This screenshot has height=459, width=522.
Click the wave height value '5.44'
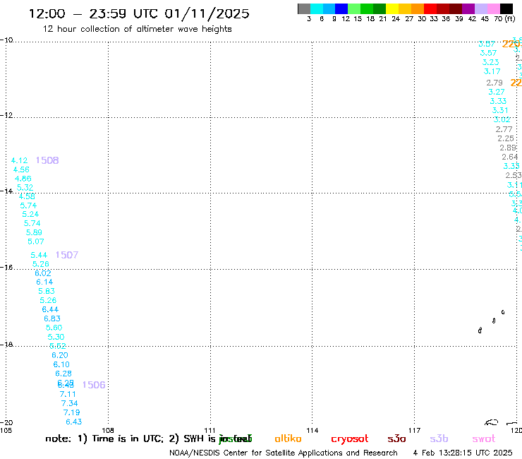click(39, 256)
